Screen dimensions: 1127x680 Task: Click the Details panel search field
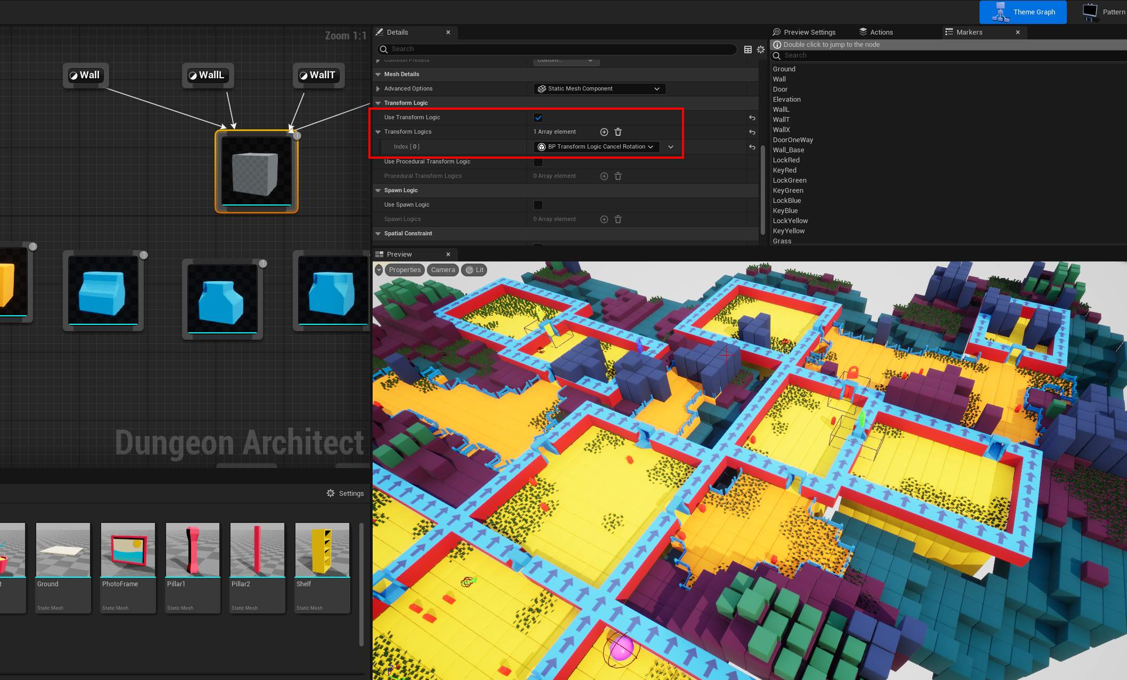pos(557,49)
